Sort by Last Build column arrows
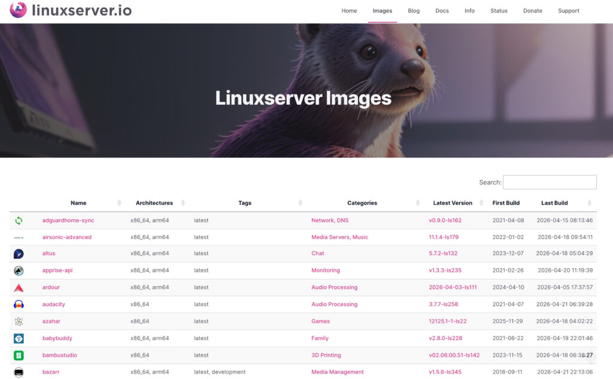This screenshot has width=613, height=379. click(x=590, y=203)
